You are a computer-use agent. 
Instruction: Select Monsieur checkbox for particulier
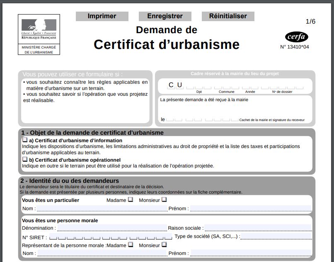[164, 199]
